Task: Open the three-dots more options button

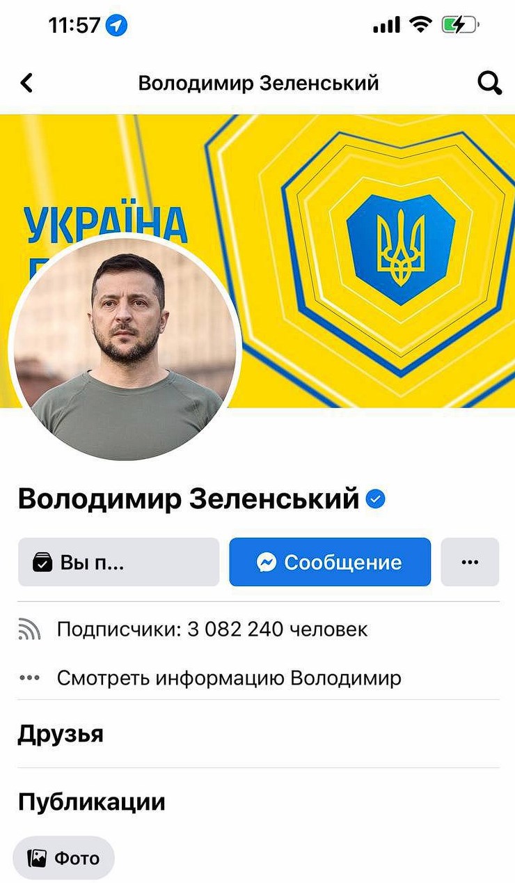Action: 470,562
